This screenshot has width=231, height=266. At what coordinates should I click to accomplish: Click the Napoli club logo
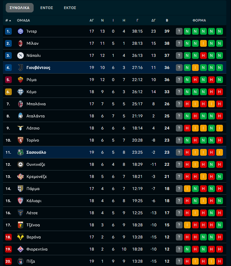[20, 55]
